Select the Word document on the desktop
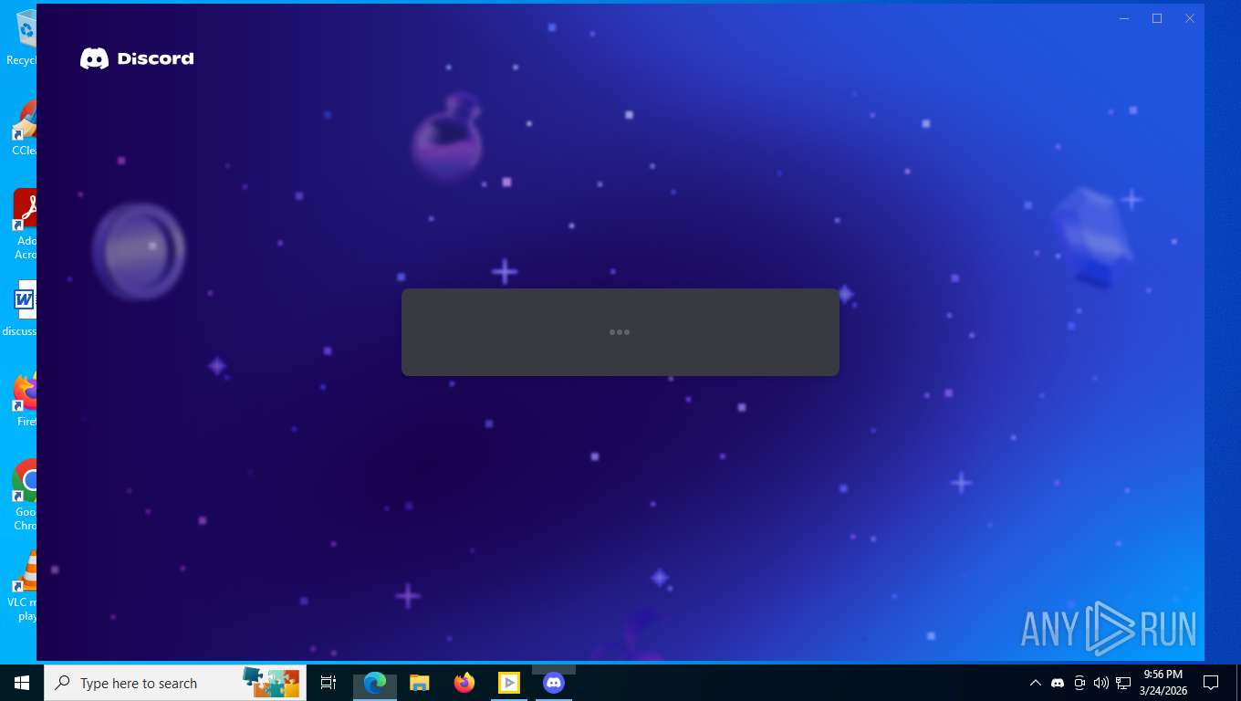Screen dimensions: 1241x701 tap(20, 307)
